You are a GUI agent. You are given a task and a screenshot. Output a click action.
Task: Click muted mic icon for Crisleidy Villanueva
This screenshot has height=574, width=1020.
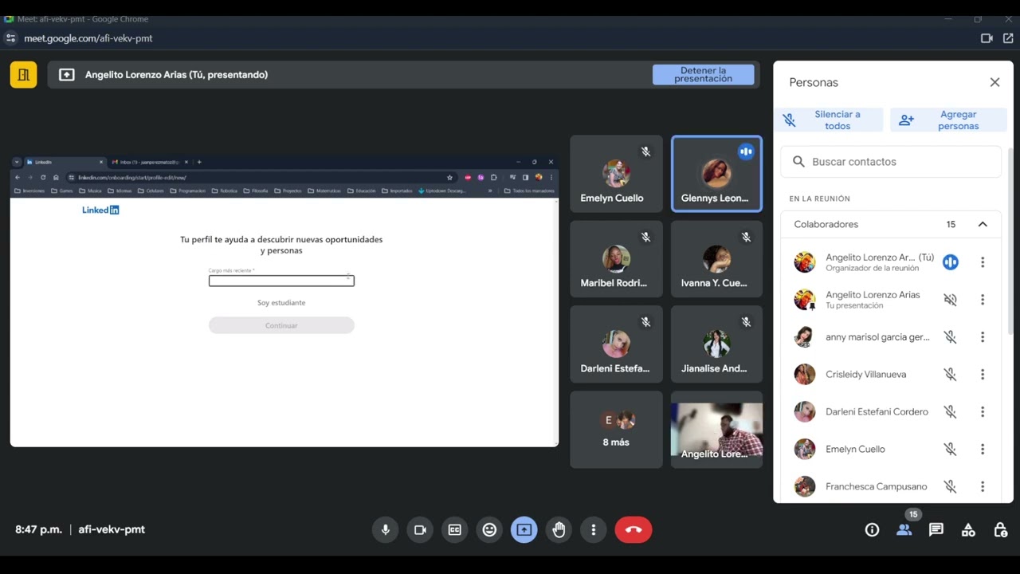950,374
